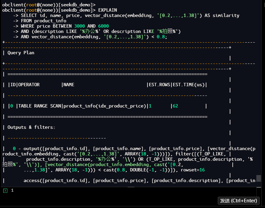Click the EST.TIME(us) column header
Viewport: 265px width, 208px height.
(x=188, y=85)
